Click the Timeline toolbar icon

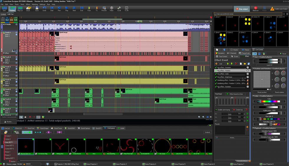[x=12, y=9]
